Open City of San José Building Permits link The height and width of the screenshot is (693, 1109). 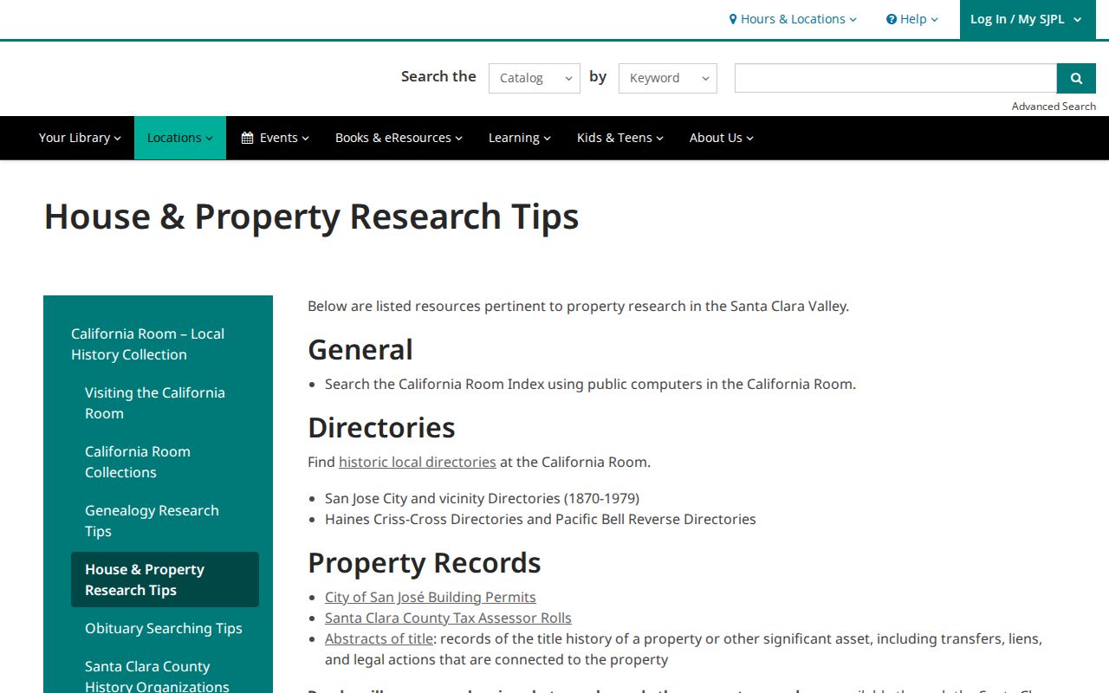pyautogui.click(x=431, y=597)
